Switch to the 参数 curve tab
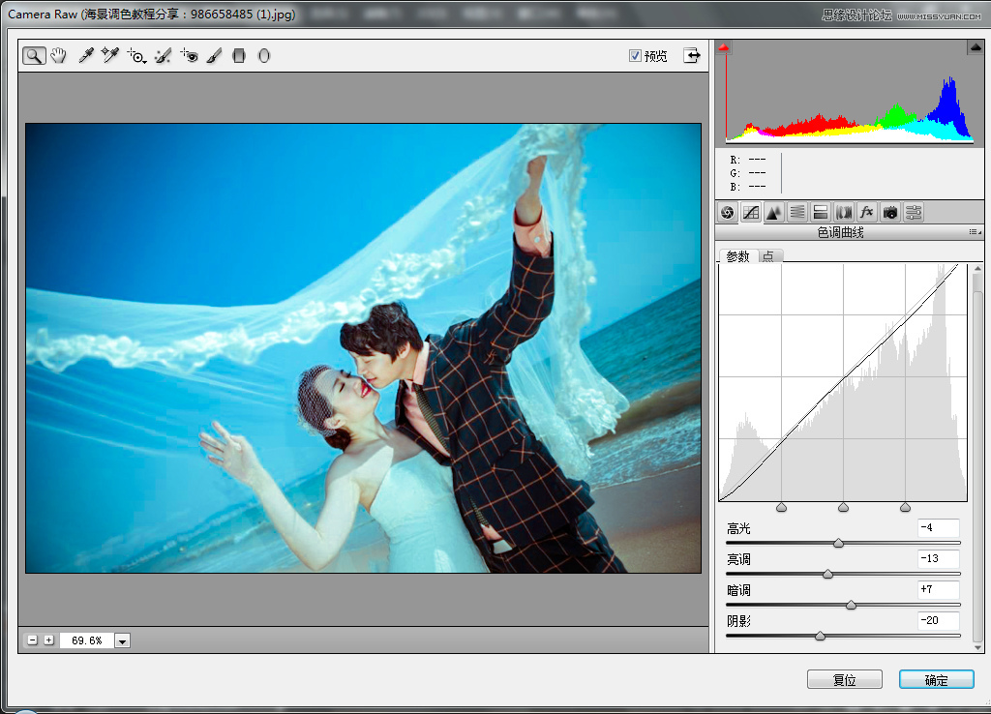The image size is (991, 714). pos(737,256)
